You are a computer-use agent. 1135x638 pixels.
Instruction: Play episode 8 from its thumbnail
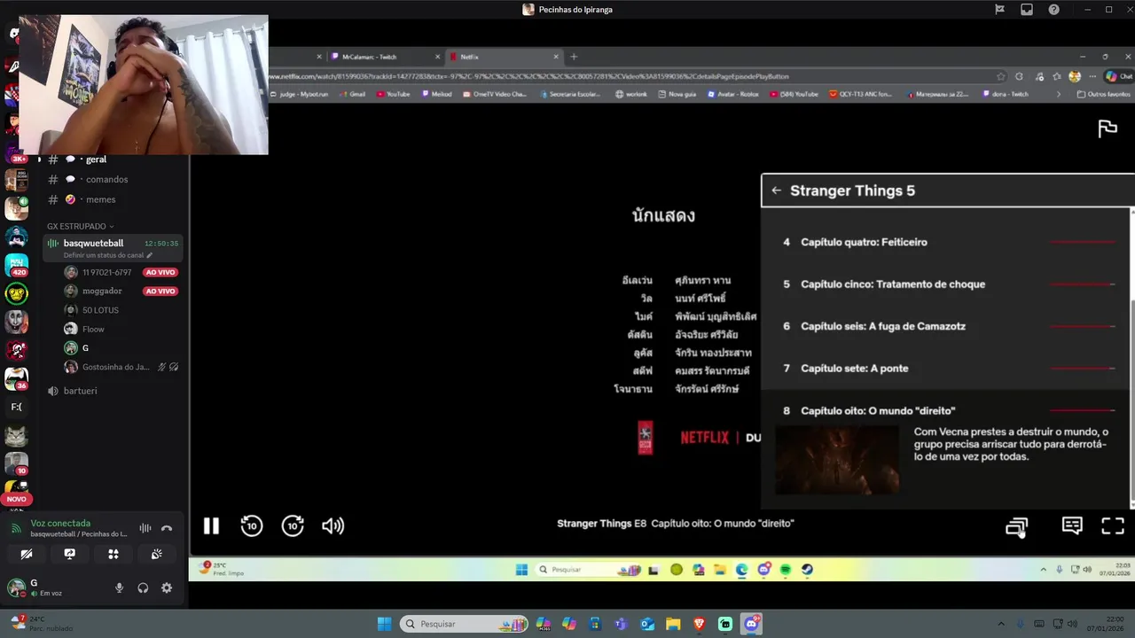[837, 460]
